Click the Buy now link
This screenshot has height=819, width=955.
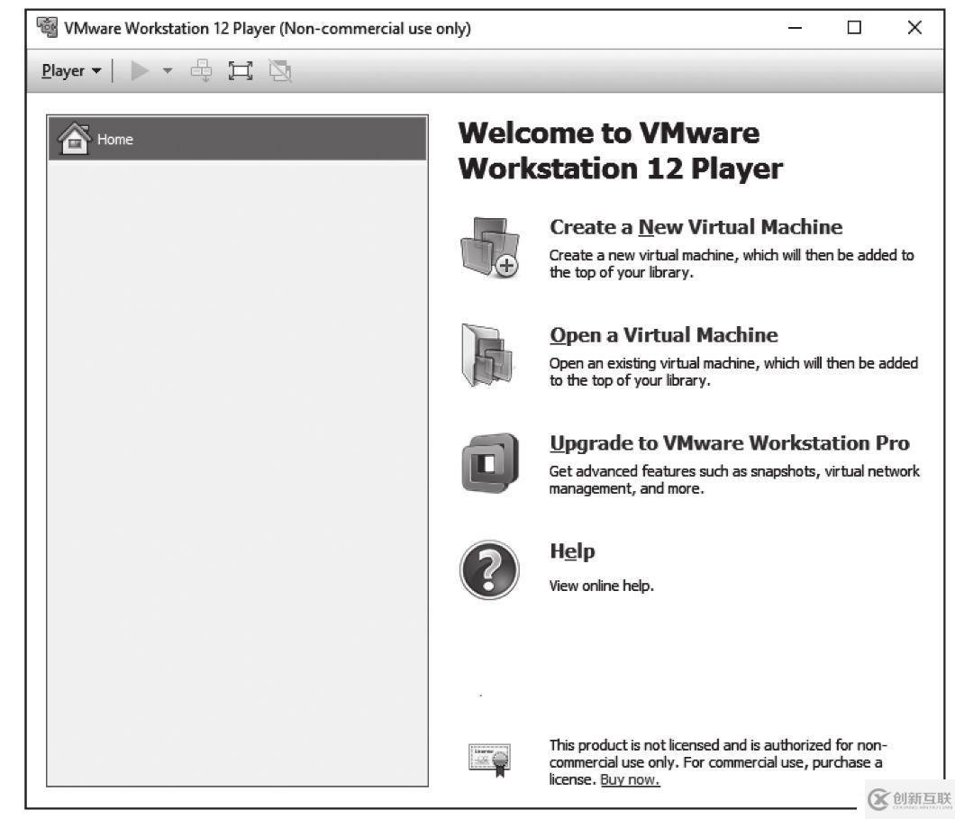point(631,779)
